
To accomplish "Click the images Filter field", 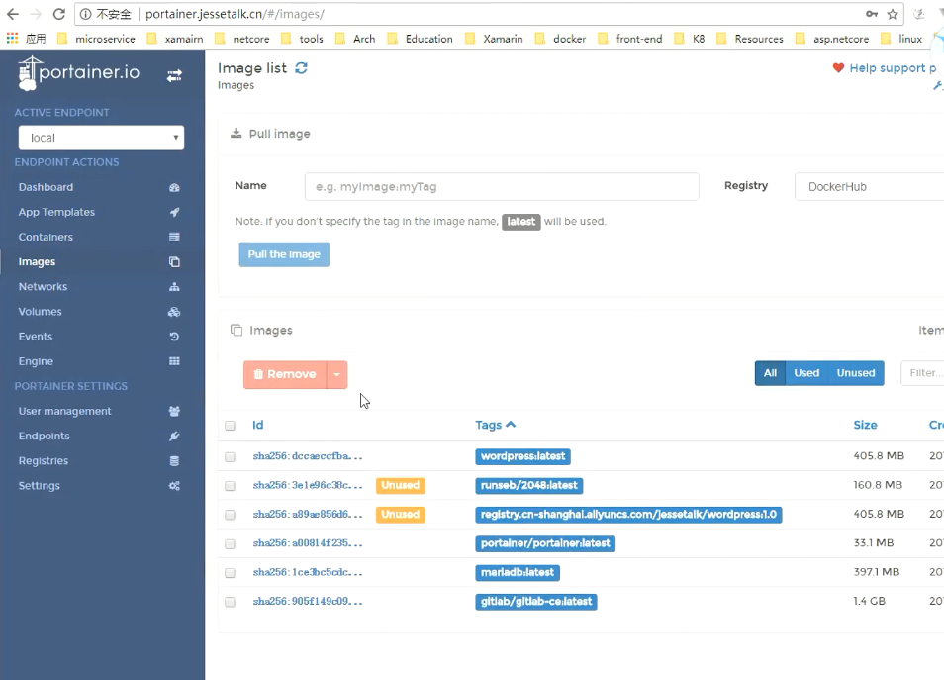I will pos(922,373).
